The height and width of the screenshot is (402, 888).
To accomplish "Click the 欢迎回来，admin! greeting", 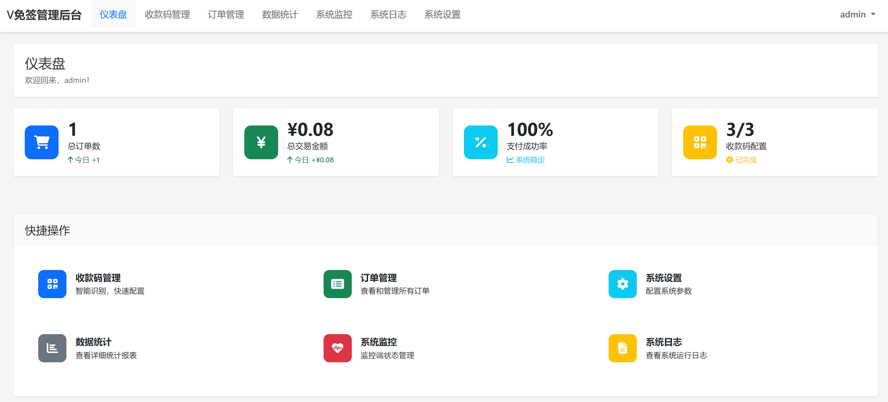I will 57,80.
